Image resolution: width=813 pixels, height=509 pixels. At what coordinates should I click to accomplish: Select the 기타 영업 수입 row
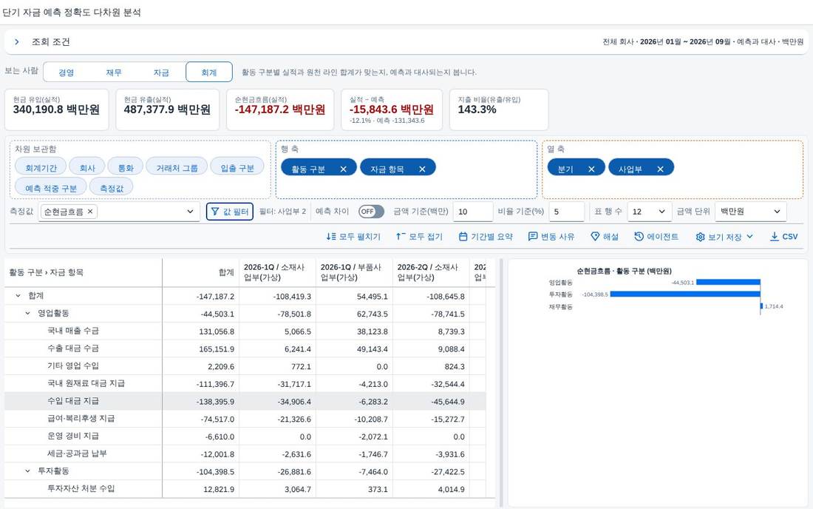(x=245, y=366)
